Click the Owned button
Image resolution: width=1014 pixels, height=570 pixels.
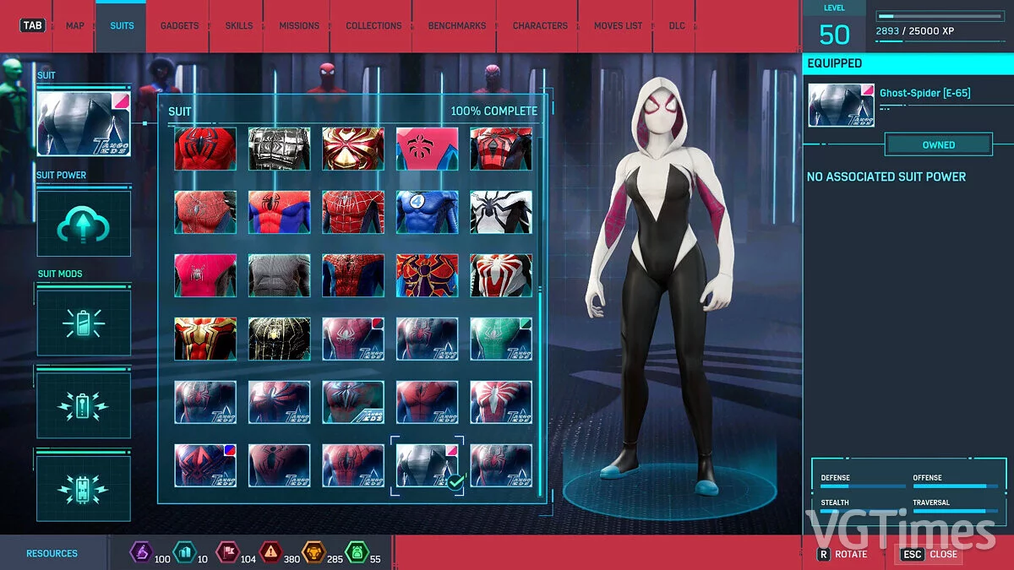(x=938, y=144)
